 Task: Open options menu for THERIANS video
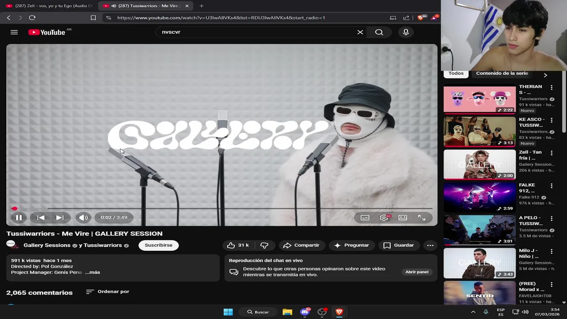[551, 88]
